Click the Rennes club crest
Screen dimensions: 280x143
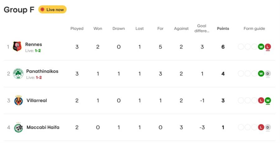coord(17,47)
